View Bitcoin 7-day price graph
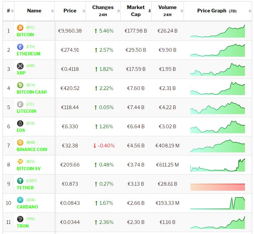 (x=217, y=31)
